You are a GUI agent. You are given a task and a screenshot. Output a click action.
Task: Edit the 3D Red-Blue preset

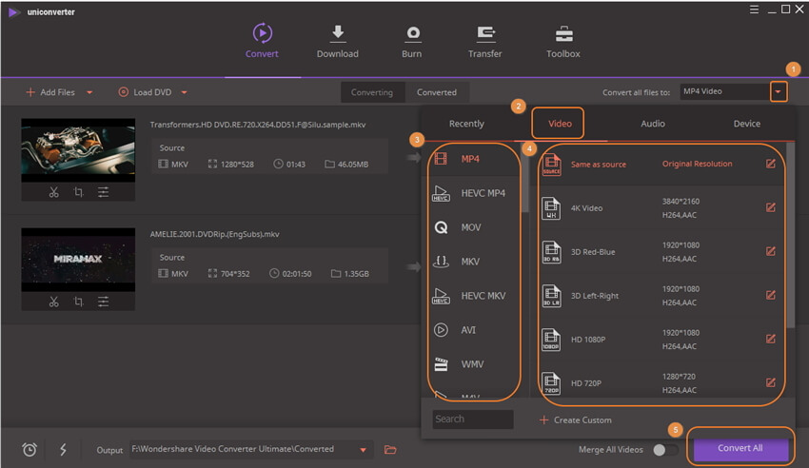click(x=770, y=251)
